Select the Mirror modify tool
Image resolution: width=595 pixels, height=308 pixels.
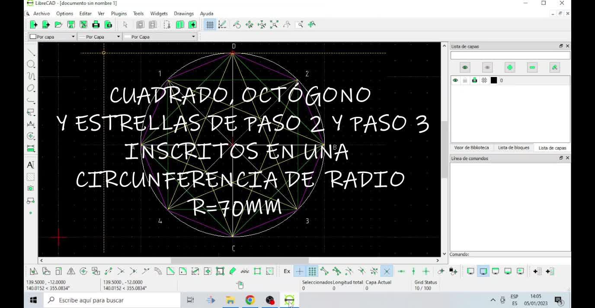pyautogui.click(x=71, y=271)
